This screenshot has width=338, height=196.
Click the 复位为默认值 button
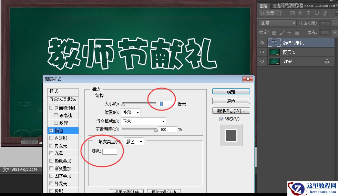164,192
